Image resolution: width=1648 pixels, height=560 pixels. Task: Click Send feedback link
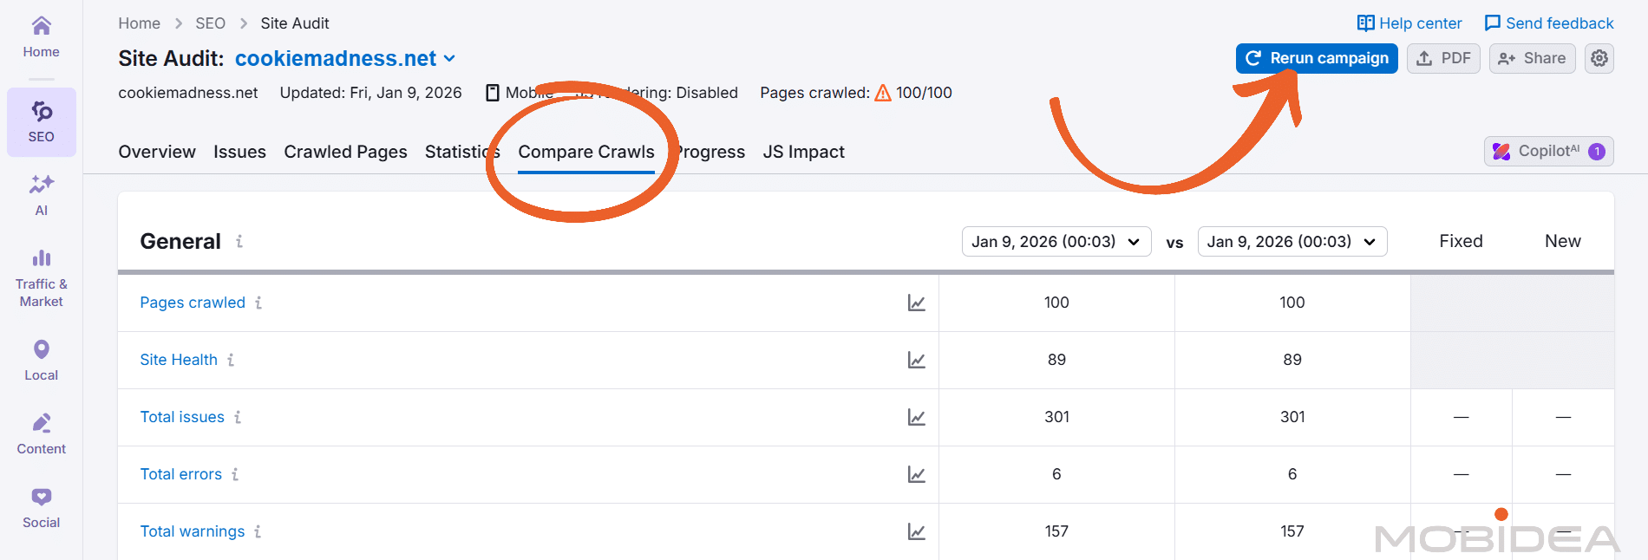click(x=1549, y=23)
